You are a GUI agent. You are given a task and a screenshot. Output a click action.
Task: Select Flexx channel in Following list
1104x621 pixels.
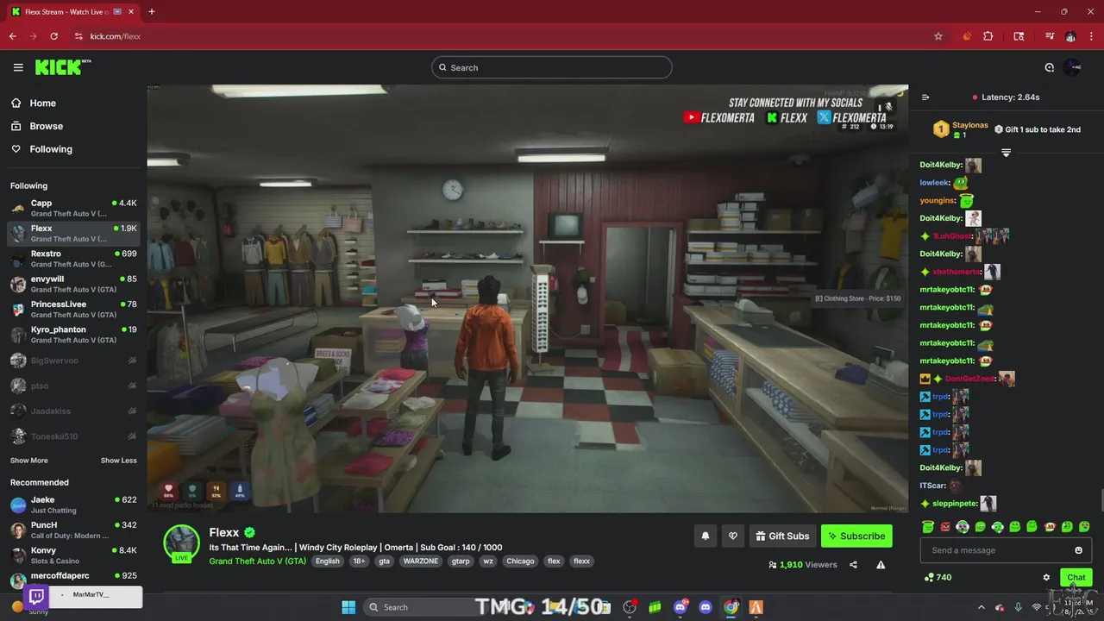(x=73, y=233)
